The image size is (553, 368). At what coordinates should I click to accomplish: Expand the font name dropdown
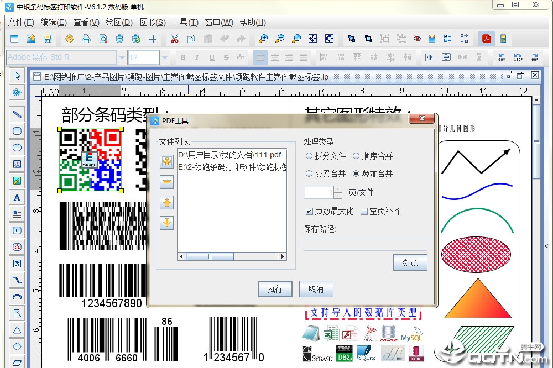click(x=122, y=57)
